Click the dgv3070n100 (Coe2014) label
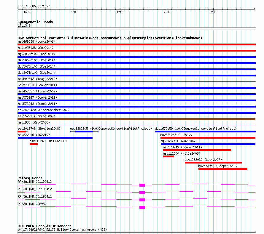The height and width of the screenshot is (234, 264). [x=36, y=66]
